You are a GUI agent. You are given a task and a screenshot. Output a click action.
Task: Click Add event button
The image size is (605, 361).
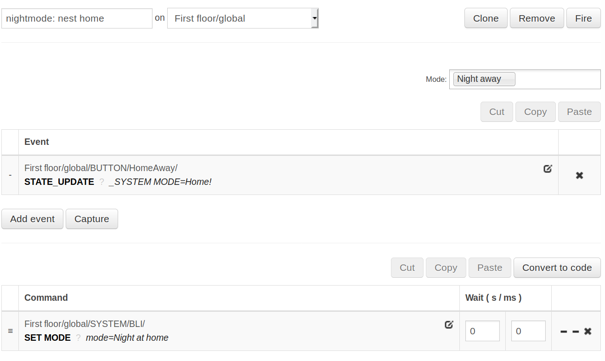[x=32, y=219]
